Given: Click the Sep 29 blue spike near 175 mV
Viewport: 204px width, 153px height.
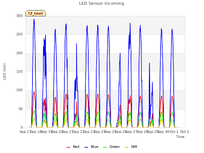Looking at the screenshot, I should 149,63.
